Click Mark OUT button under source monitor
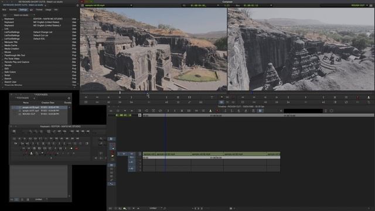The image size is (375, 211). (166, 97)
